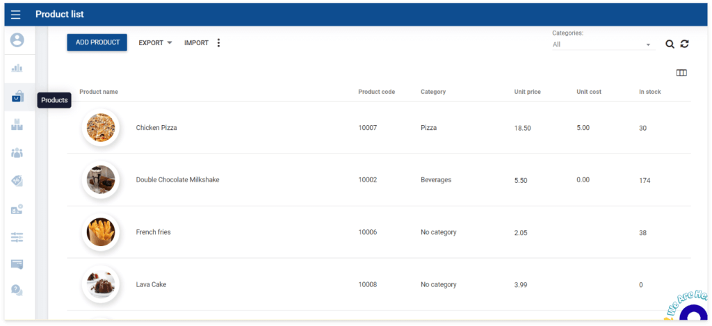
Task: Click product code 10008
Action: point(367,285)
